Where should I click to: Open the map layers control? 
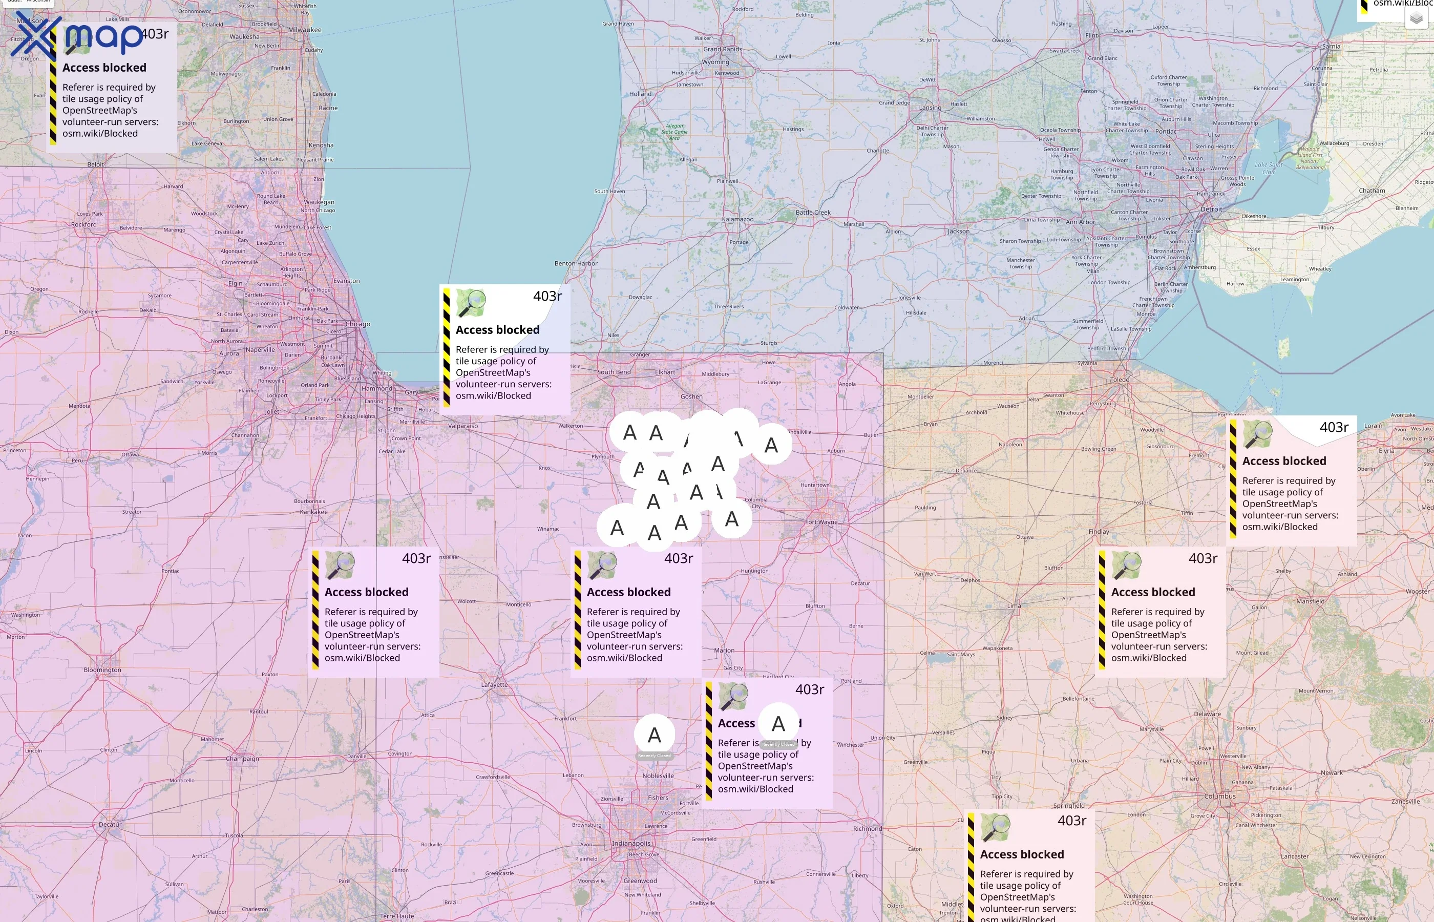coord(1416,18)
